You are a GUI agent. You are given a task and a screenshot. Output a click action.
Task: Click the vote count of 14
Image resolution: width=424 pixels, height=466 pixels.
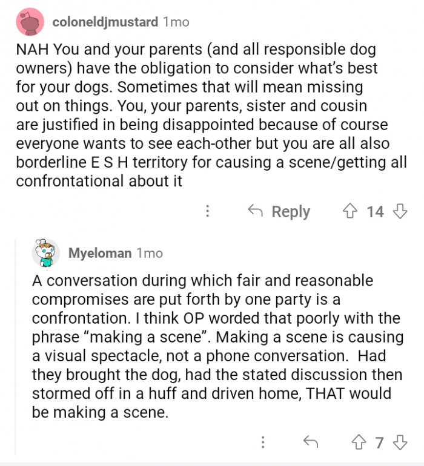tap(375, 211)
